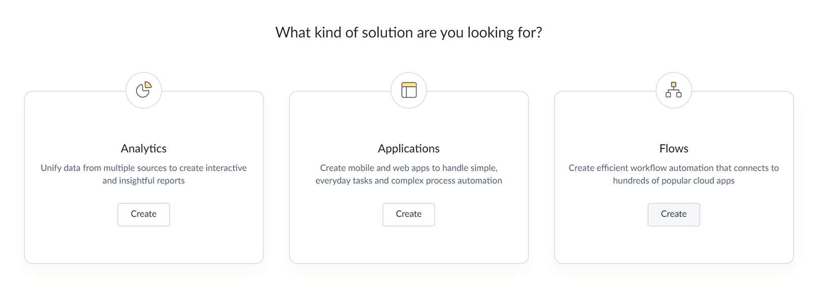Click the page title asking about solutions

(409, 32)
